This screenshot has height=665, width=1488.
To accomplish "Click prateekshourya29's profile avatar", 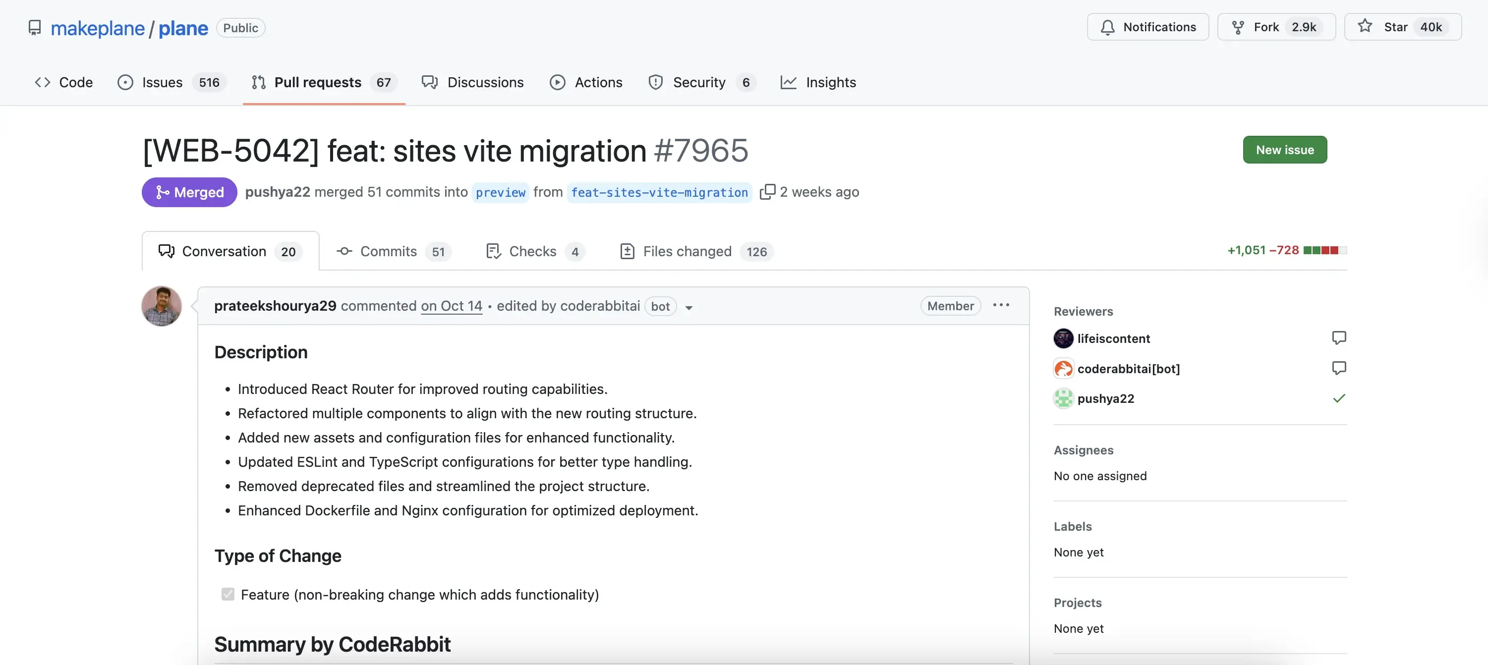I will tap(161, 306).
